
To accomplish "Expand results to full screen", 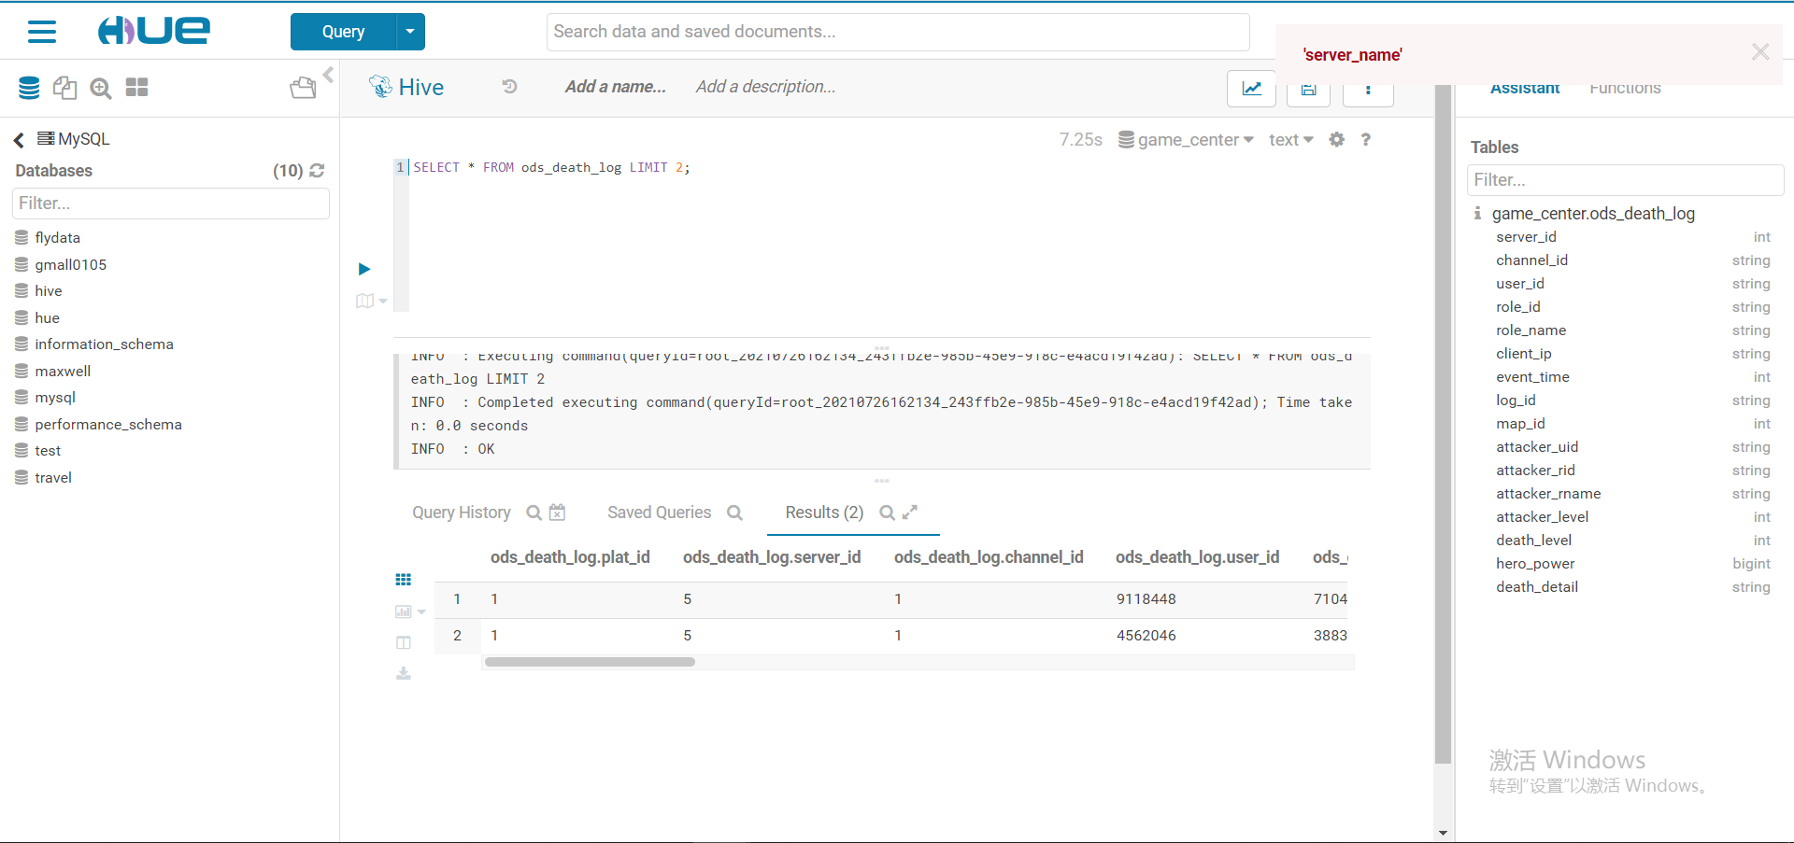I will click(x=910, y=512).
